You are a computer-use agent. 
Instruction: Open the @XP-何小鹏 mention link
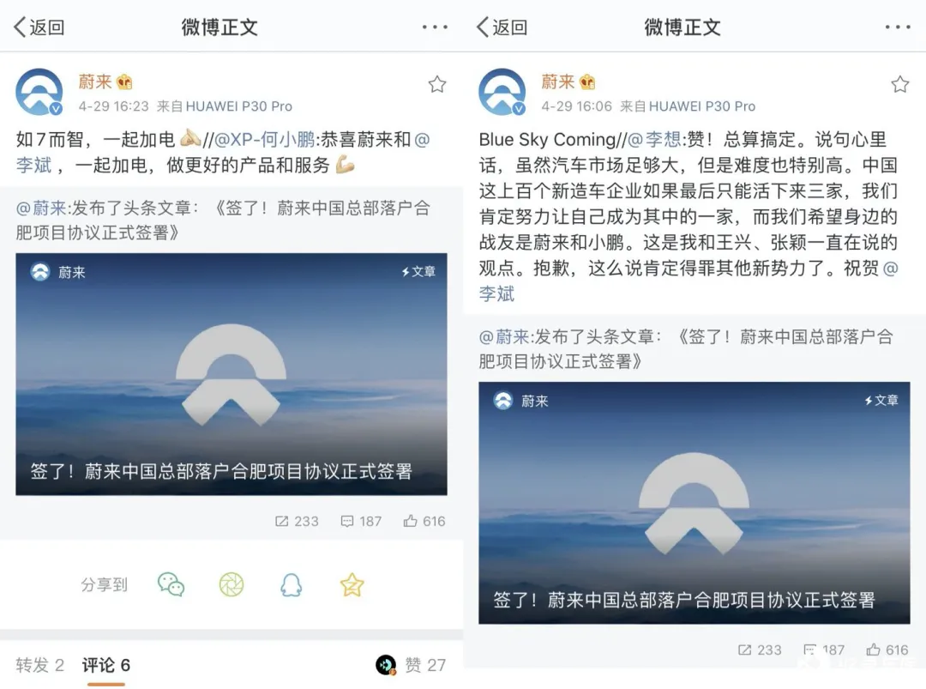(264, 140)
